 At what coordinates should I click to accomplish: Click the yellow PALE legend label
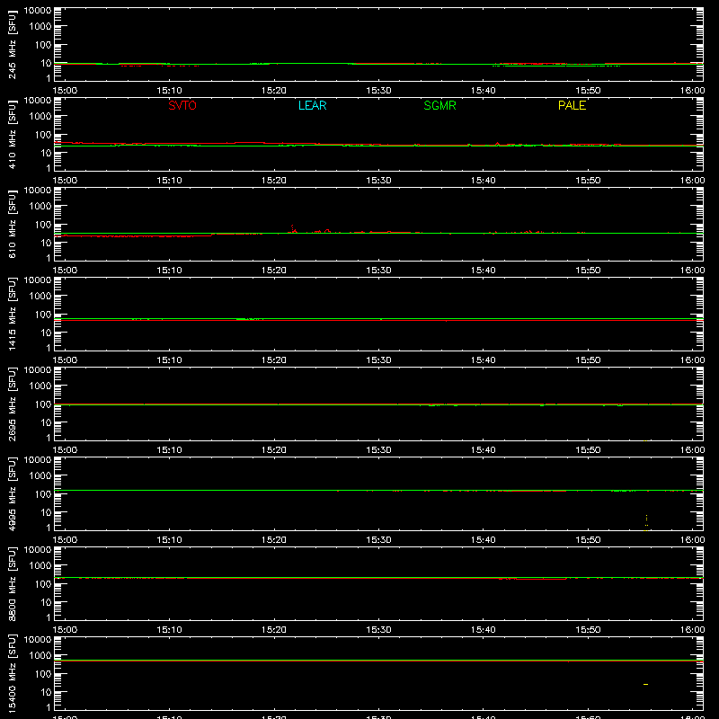(572, 105)
